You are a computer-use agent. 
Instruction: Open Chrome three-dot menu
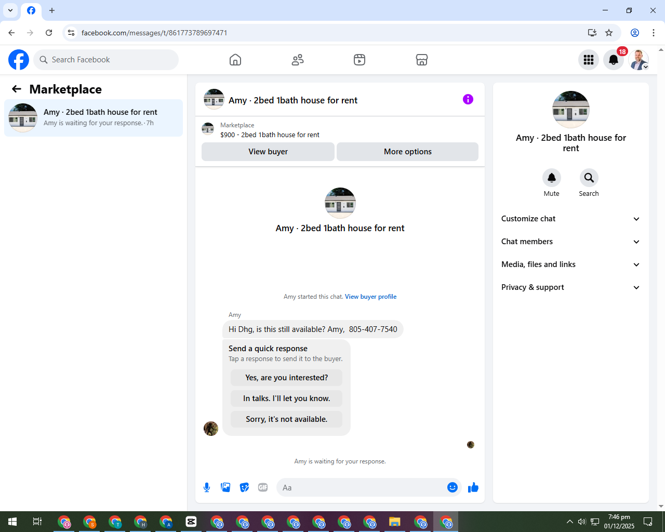pyautogui.click(x=654, y=33)
